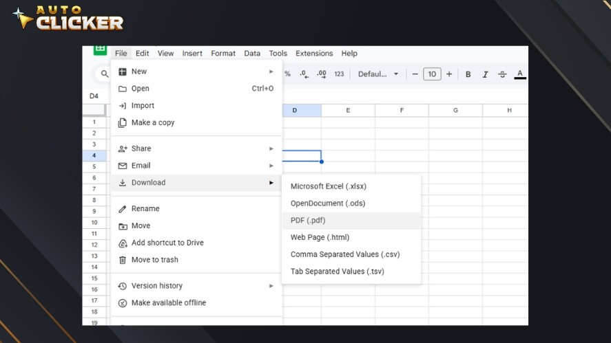Click the search magnifier icon in toolbar
Viewport: 611px width, 343px height.
(105, 74)
